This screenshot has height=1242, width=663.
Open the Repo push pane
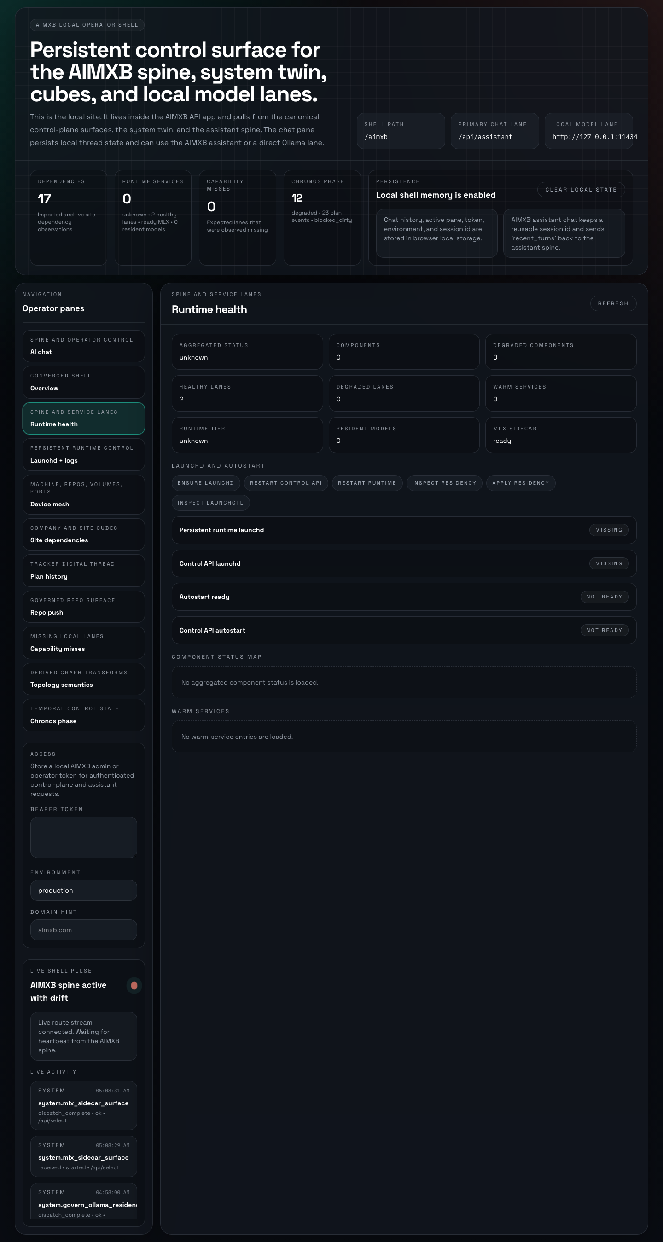[x=83, y=607]
